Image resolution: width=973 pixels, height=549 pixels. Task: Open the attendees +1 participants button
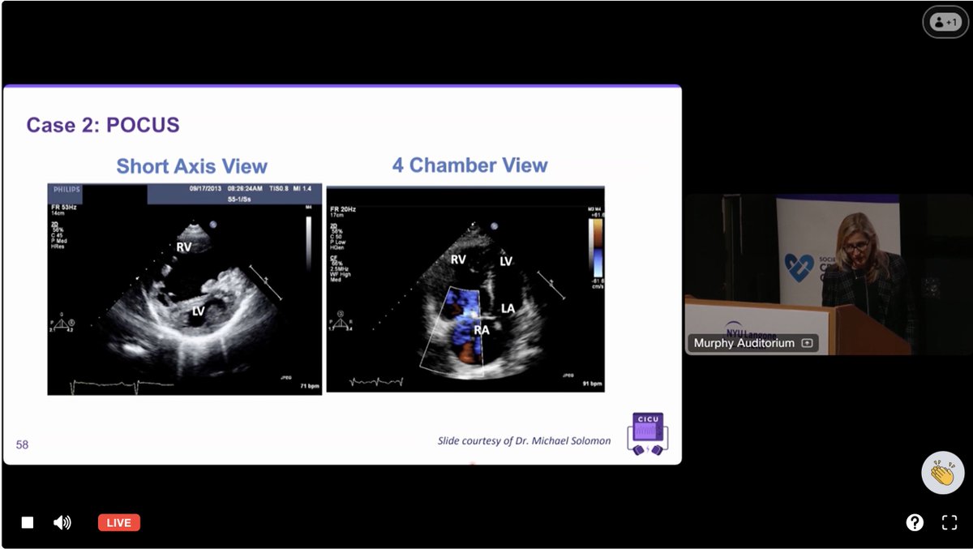[945, 22]
